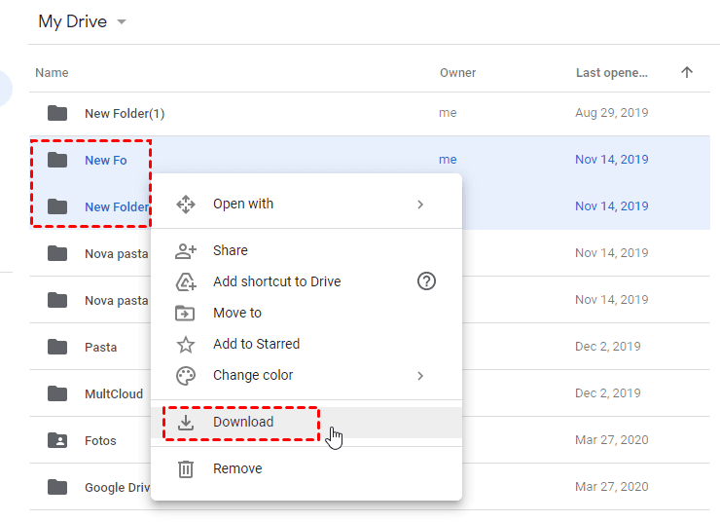Click the shared Fotos folder icon
This screenshot has width=720, height=522.
pos(57,440)
